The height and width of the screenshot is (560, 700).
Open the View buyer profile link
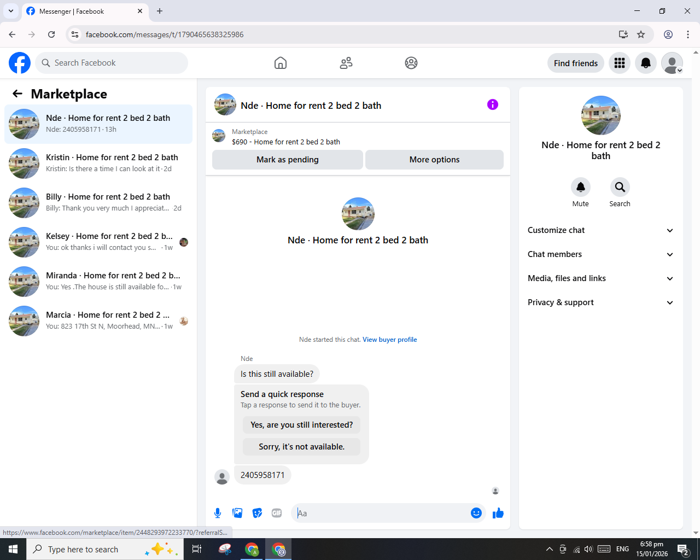pos(389,340)
